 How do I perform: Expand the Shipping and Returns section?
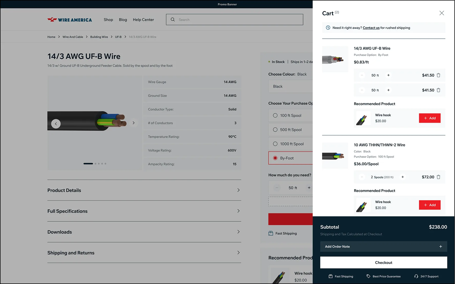coord(144,253)
